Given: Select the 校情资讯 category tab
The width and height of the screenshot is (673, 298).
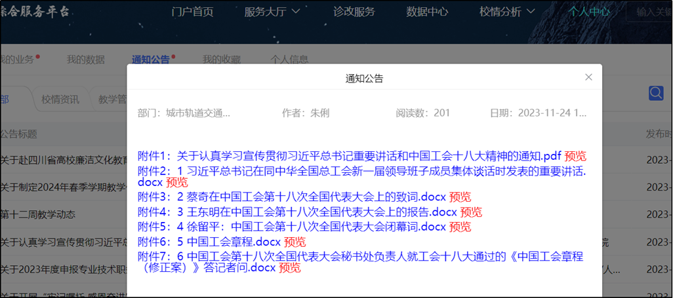Looking at the screenshot, I should [60, 100].
